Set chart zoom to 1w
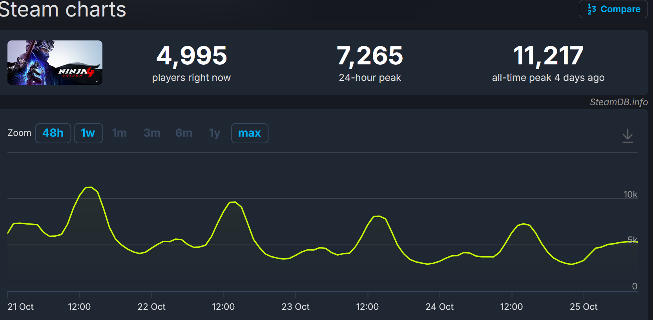This screenshot has height=320, width=653. click(x=88, y=133)
